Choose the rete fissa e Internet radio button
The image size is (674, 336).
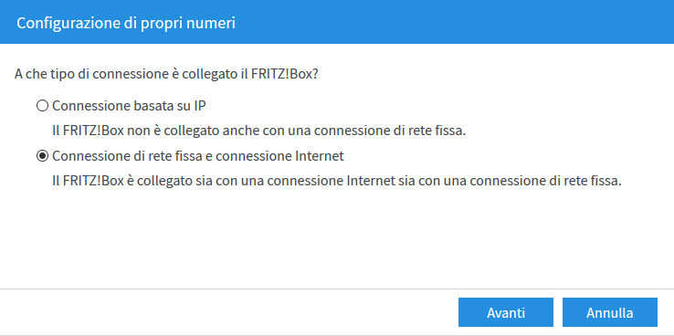(42, 156)
